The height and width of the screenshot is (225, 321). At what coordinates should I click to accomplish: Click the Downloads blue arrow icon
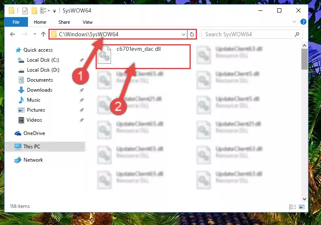click(21, 90)
